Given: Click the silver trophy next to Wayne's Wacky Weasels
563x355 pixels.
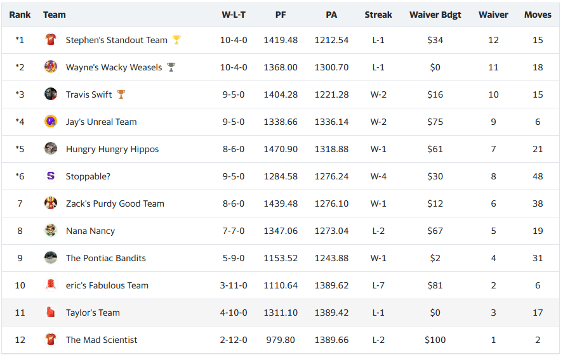Looking at the screenshot, I should (171, 67).
